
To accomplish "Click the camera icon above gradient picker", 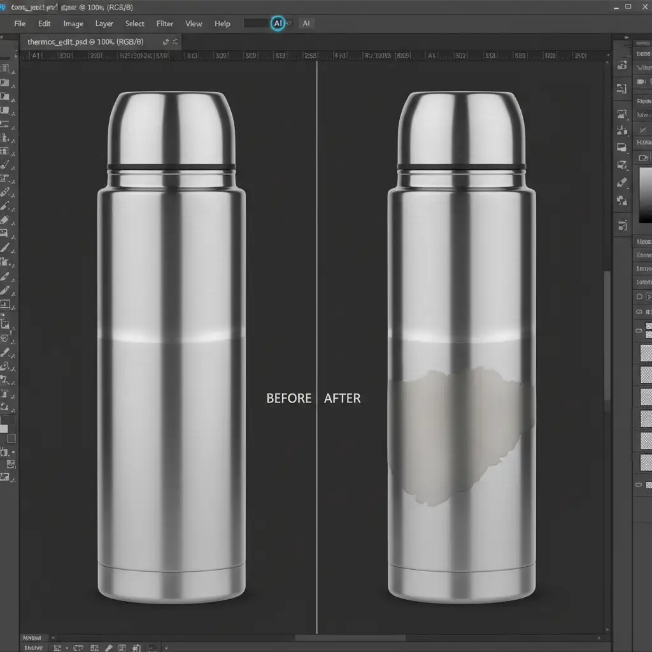I will [643, 157].
